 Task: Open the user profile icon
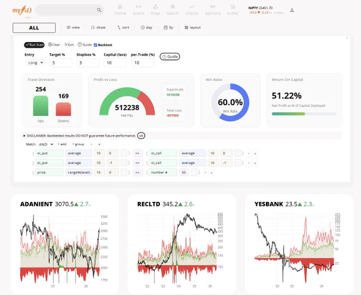292,11
